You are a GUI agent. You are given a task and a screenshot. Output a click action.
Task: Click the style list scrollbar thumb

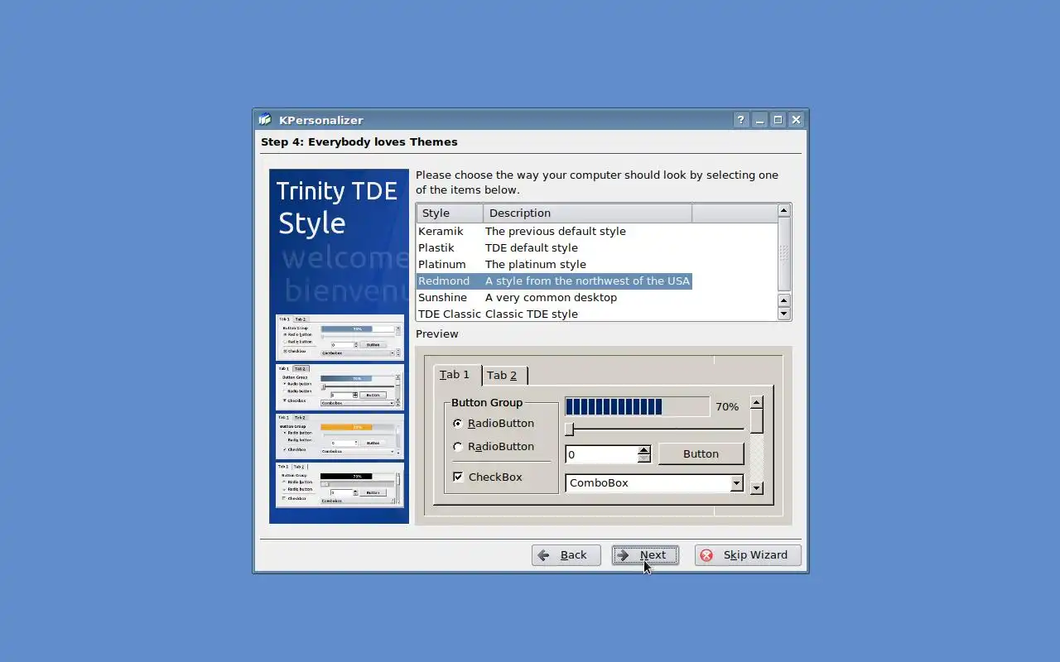point(783,253)
